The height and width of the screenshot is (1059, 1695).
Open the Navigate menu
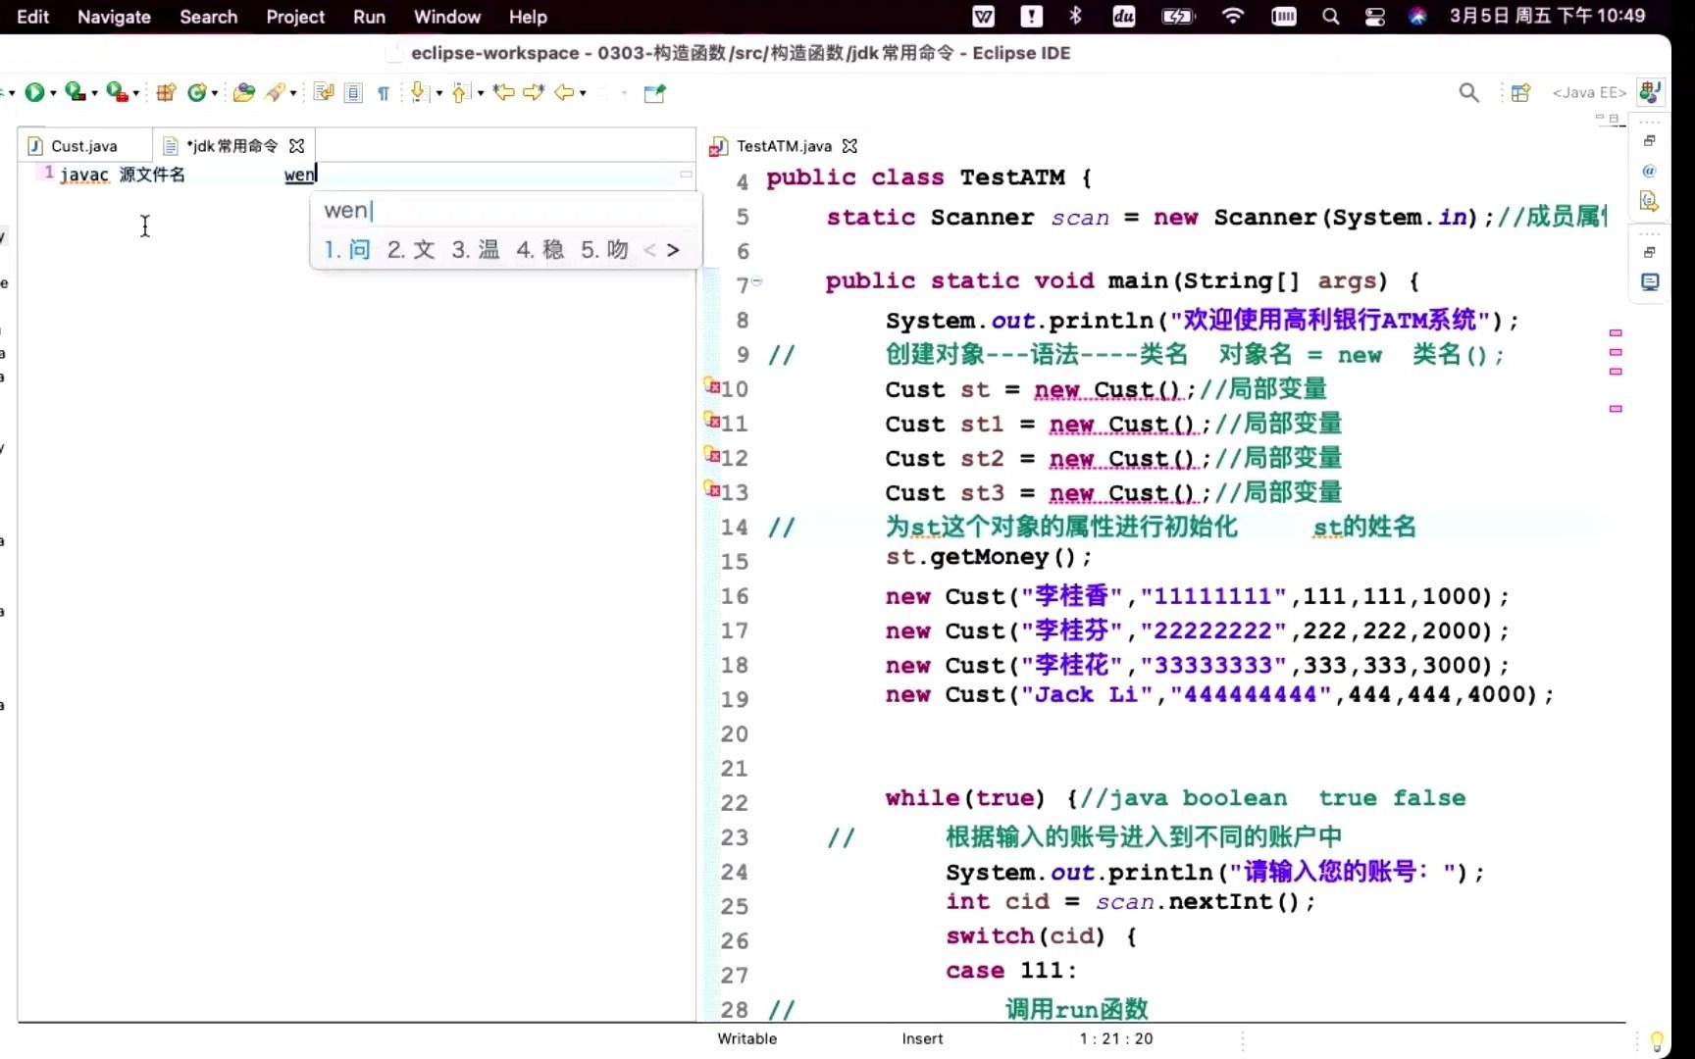click(113, 17)
